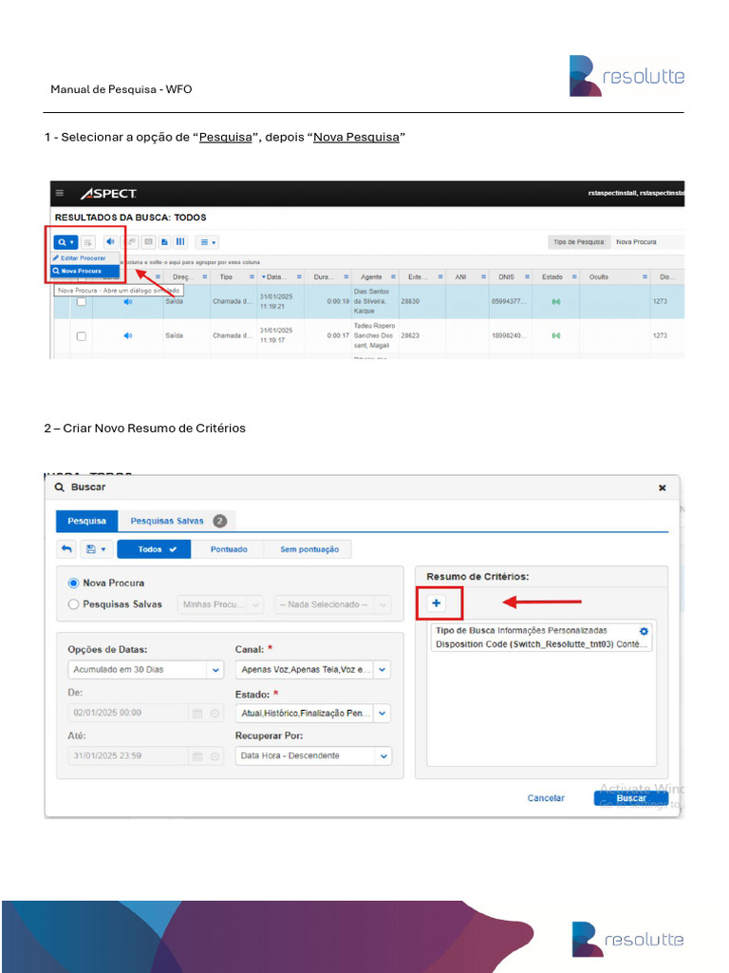Click the plus icon under Resumo de Critérios
This screenshot has height=973, width=729.
[x=437, y=602]
